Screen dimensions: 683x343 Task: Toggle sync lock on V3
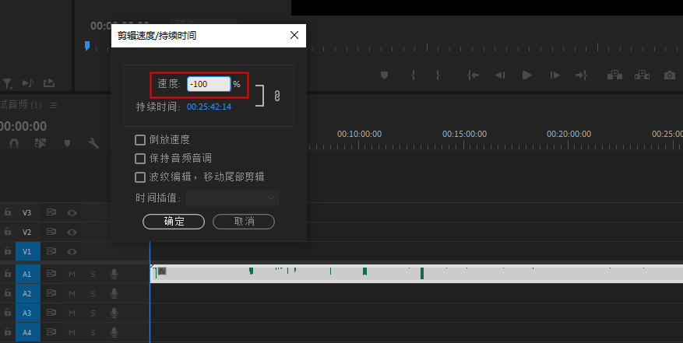coord(51,212)
